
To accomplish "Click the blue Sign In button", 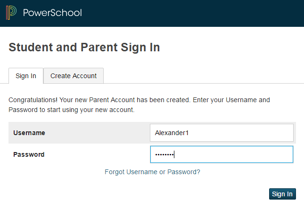I will [282, 194].
